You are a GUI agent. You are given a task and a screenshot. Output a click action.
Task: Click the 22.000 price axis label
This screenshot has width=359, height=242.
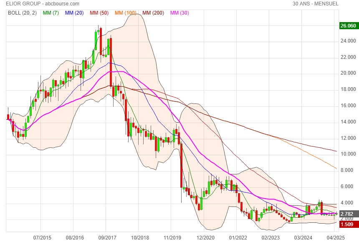(348, 57)
